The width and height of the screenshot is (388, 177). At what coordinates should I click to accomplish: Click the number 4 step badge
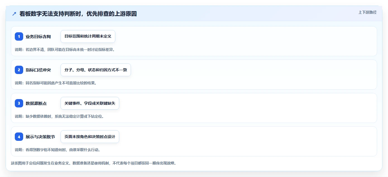tap(19, 137)
